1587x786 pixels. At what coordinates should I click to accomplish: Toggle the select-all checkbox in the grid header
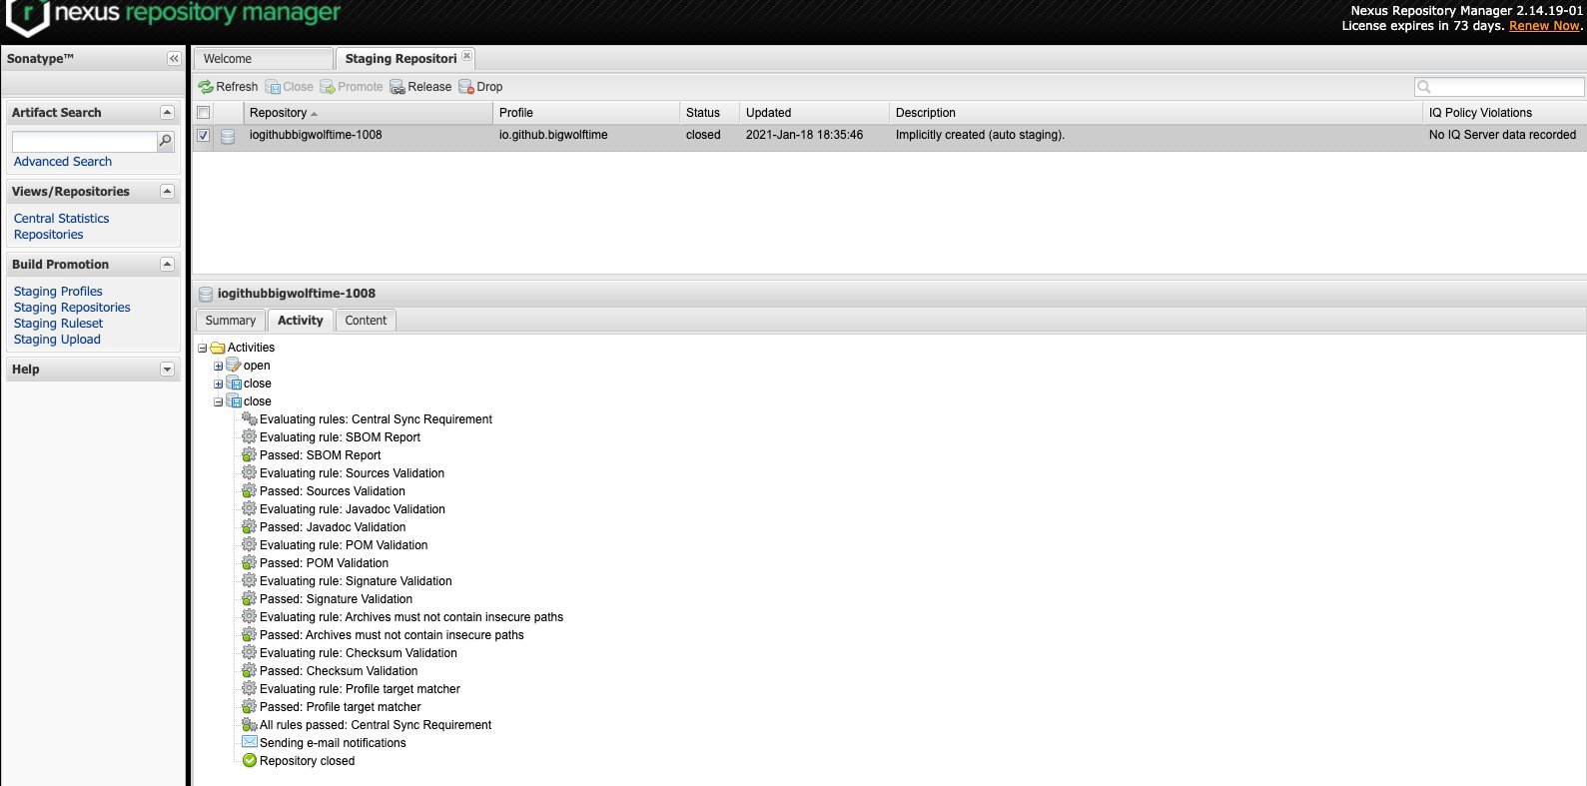click(x=204, y=113)
